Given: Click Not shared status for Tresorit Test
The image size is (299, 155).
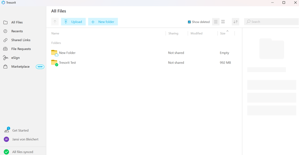Looking at the screenshot, I should point(176,62).
